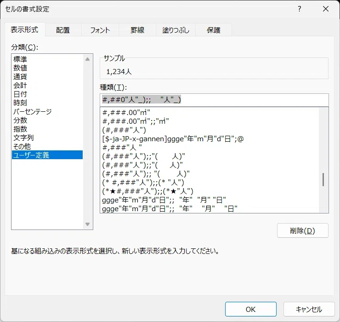Click the キャンセル button
The height and width of the screenshot is (322, 340).
click(x=309, y=309)
